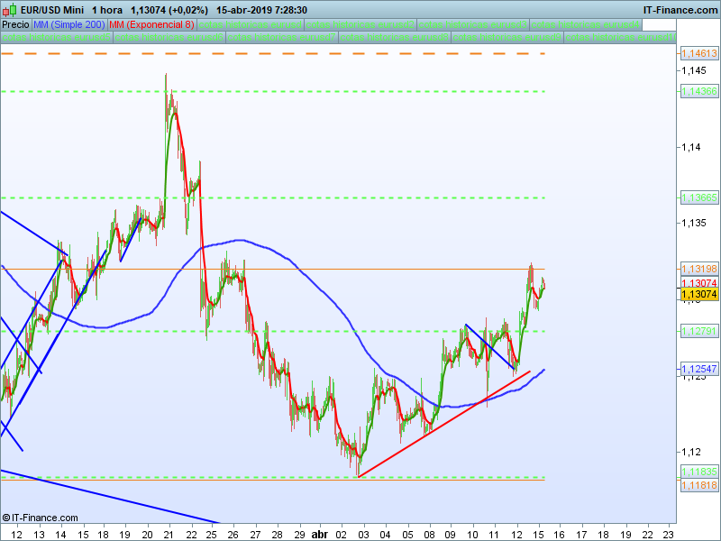Click the yellow 1,13074 current price tag
The image size is (721, 541).
pos(699,294)
